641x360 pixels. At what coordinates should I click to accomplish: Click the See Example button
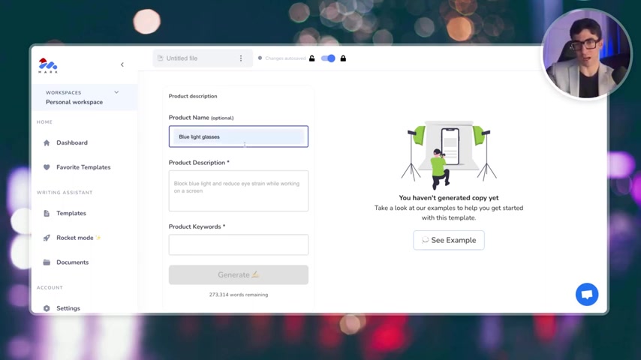[448, 240]
